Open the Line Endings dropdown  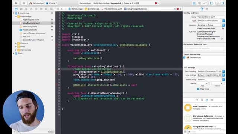[x=211, y=75]
